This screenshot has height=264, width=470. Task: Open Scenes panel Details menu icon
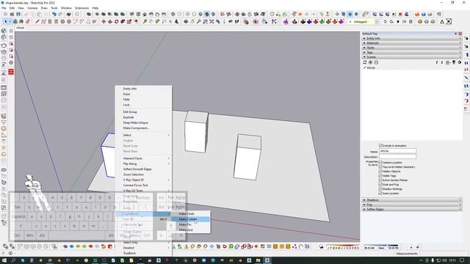[460, 62]
